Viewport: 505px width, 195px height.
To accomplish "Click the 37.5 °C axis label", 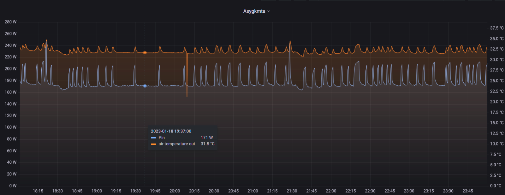I will point(497,28).
